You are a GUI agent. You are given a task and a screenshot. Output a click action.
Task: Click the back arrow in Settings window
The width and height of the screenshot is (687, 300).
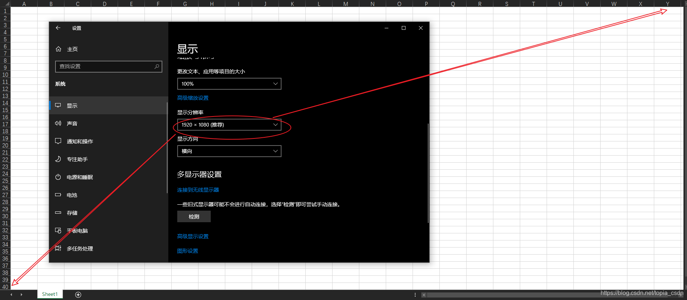tap(58, 28)
